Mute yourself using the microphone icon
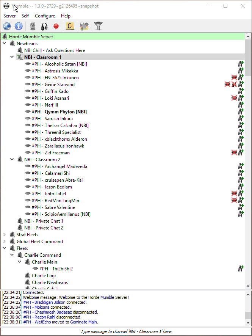 (33, 26)
